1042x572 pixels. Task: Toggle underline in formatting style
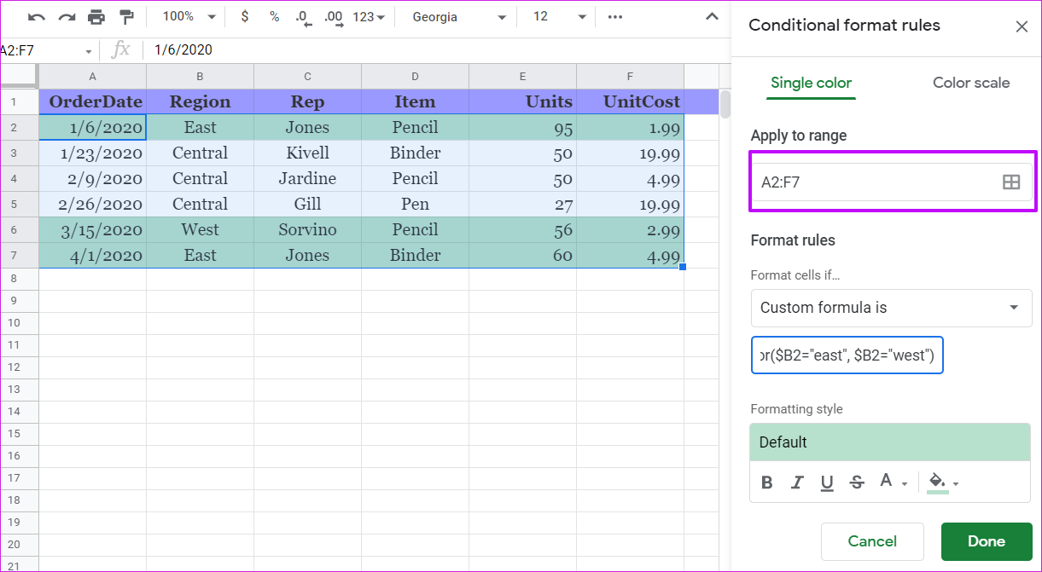coord(827,482)
